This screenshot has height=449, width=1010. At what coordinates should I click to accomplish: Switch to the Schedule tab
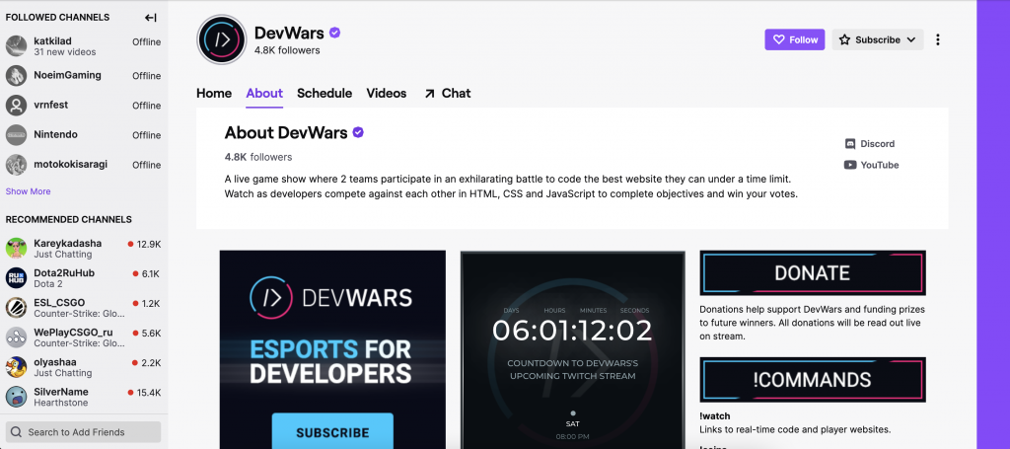click(x=325, y=94)
